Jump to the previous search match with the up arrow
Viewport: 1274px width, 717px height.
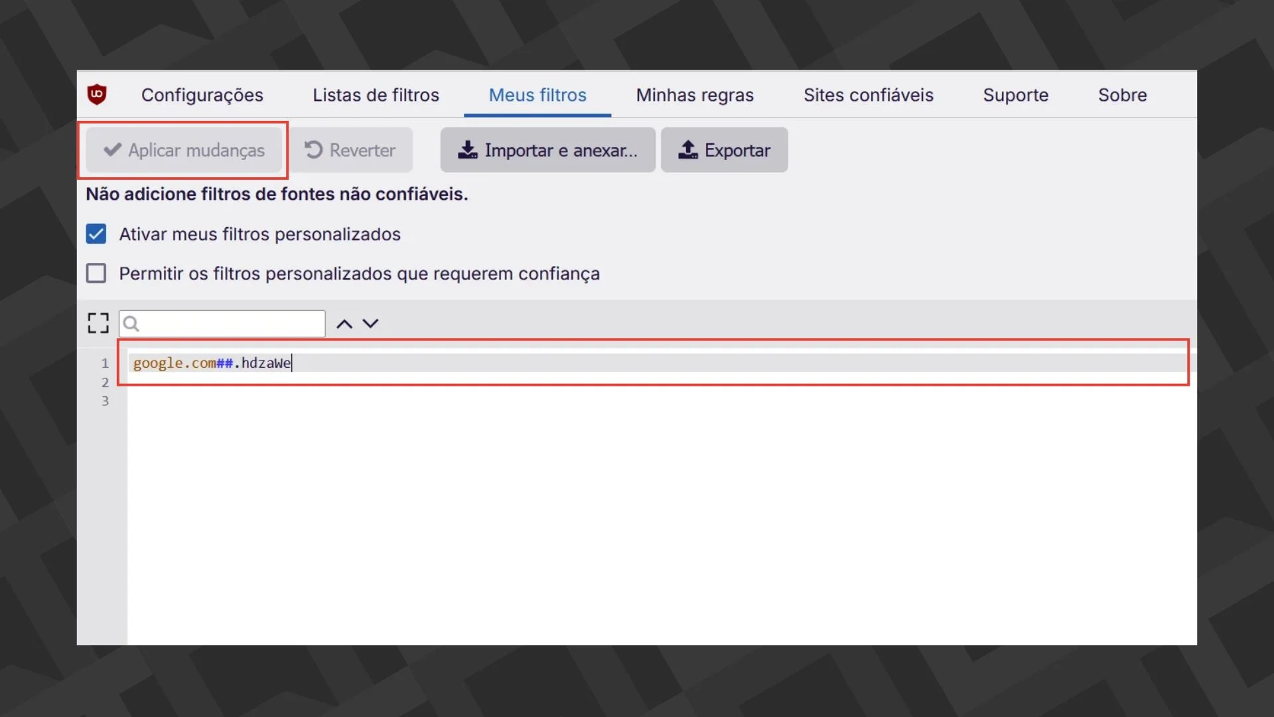pyautogui.click(x=344, y=324)
